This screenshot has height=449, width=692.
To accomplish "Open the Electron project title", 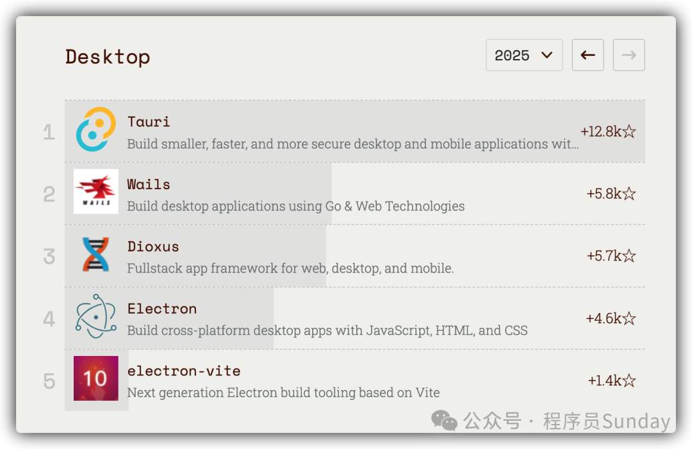I will 162,309.
